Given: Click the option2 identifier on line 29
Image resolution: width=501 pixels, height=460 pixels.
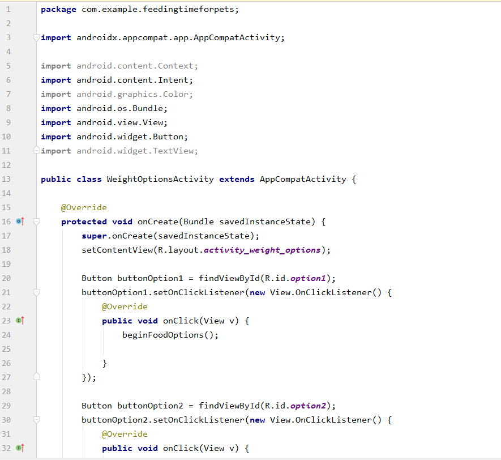Looking at the screenshot, I should click(x=308, y=406).
